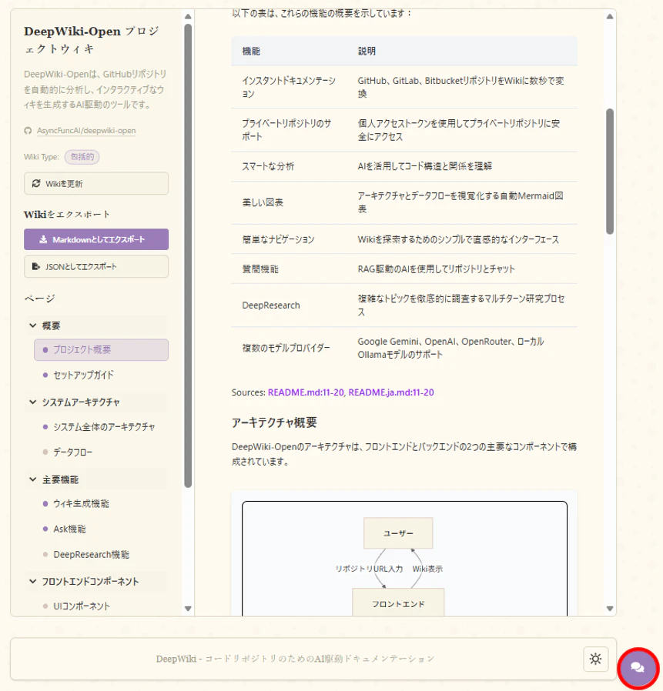Viewport: 663px width, 691px height.
Task: Click the アーキテクチャ概要 heading
Action: point(274,422)
